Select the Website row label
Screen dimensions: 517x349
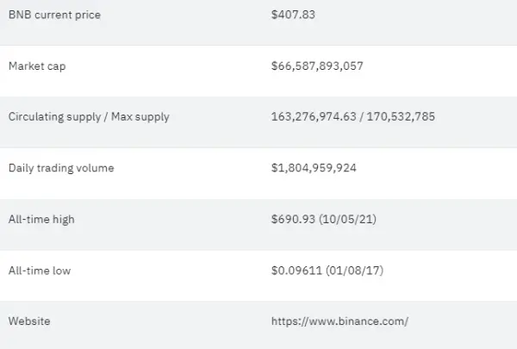tap(29, 321)
